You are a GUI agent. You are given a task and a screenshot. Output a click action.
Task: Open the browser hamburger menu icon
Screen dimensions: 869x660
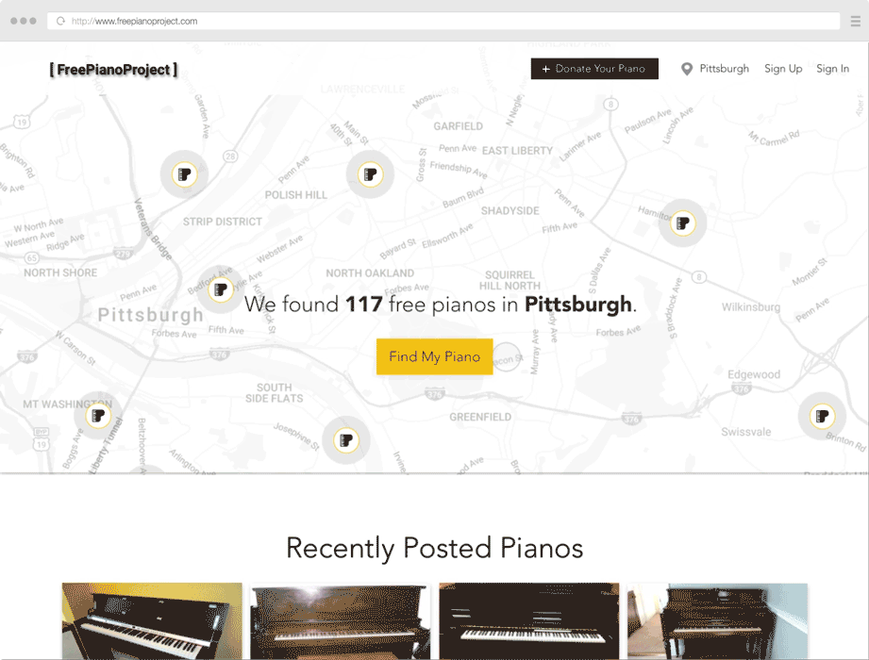[856, 21]
